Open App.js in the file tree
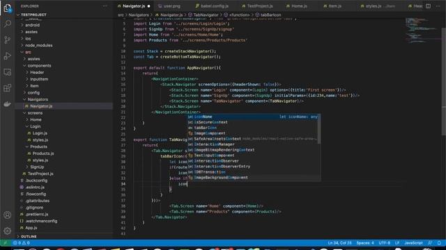Image resolution: width=446 pixels, height=250 pixels. 31,228
